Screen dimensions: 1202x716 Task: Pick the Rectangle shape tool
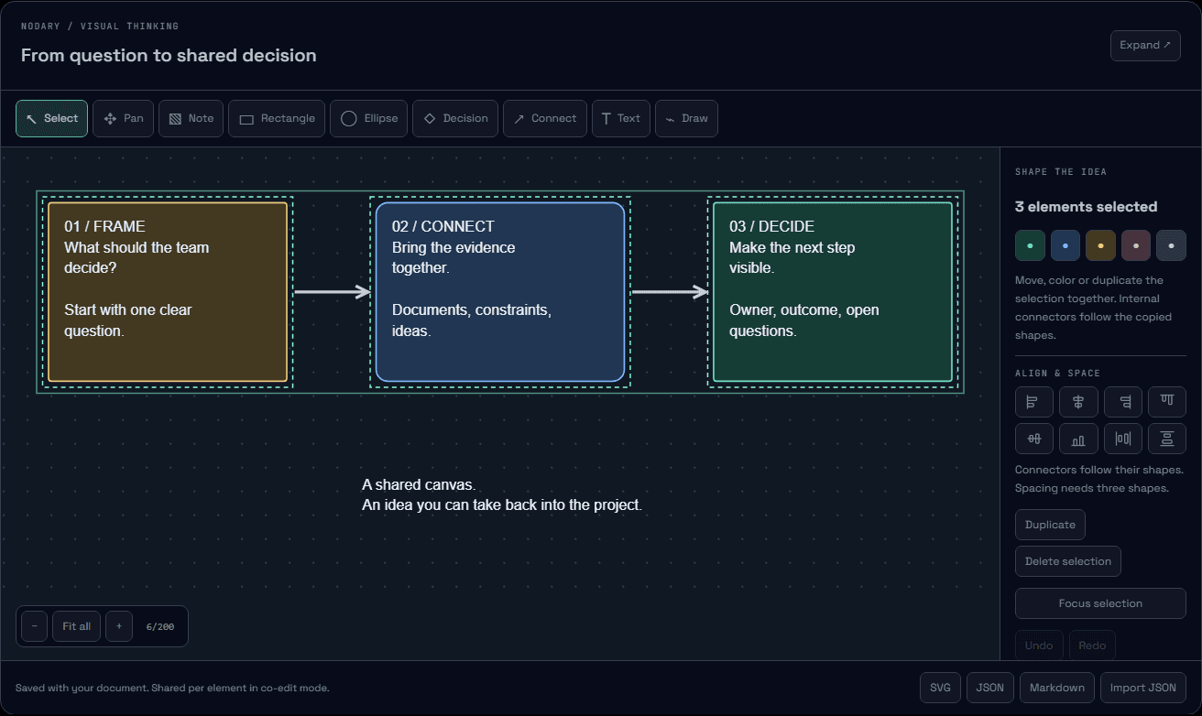click(277, 118)
